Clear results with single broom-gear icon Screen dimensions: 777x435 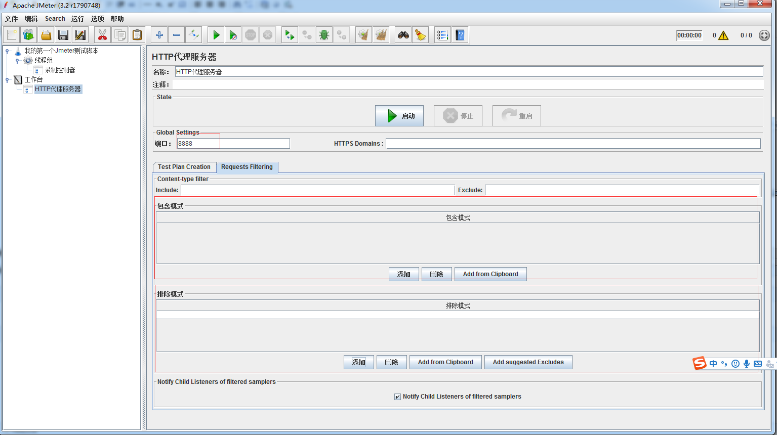coord(363,35)
